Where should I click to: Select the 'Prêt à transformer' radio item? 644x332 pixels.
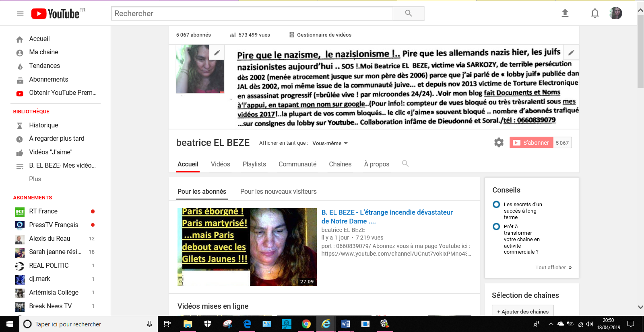496,227
